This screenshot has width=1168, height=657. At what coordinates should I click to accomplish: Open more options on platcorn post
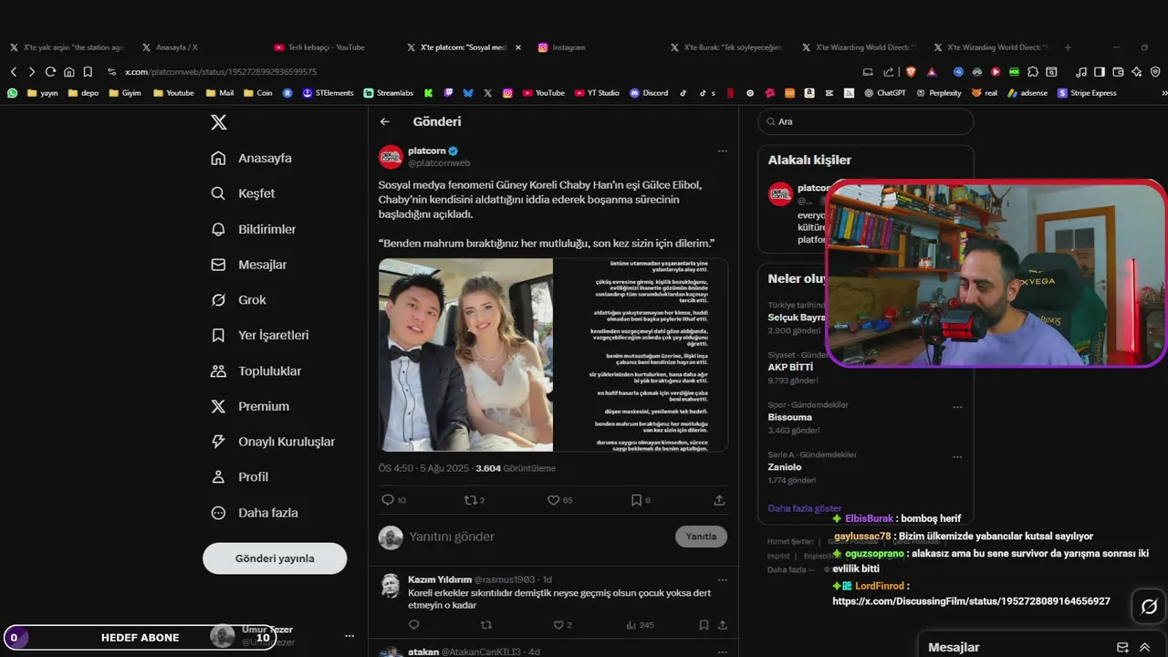coord(722,151)
